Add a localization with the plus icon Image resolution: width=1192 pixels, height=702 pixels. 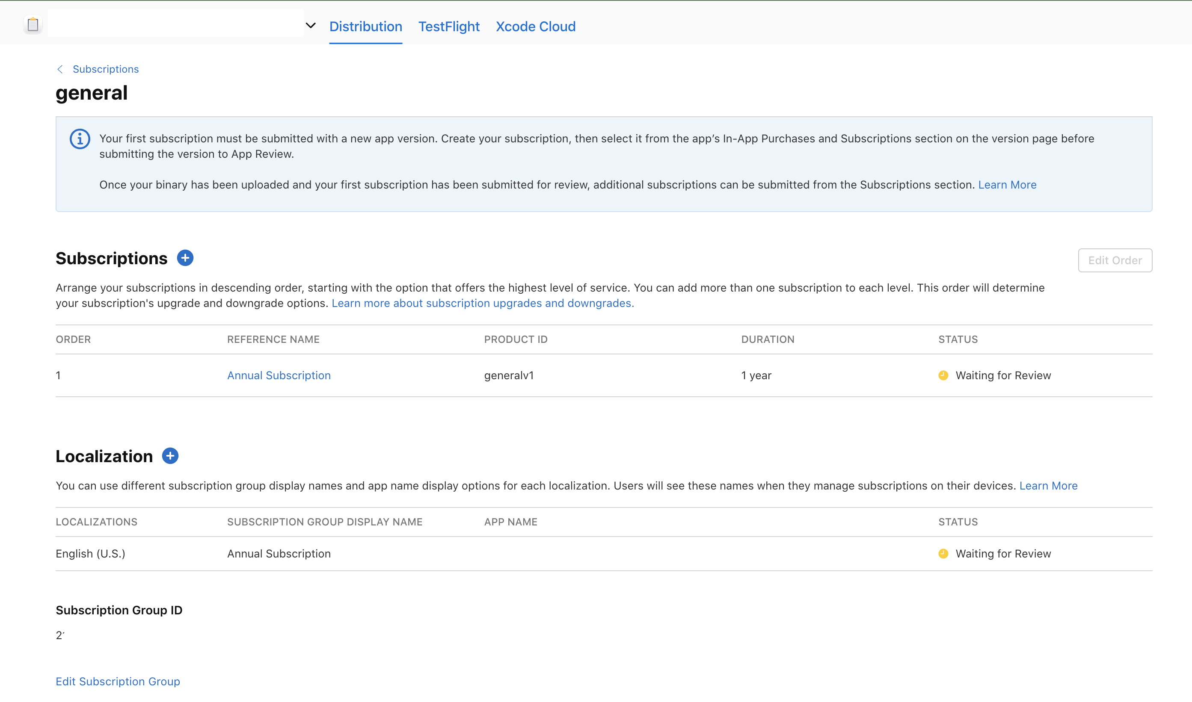[170, 456]
